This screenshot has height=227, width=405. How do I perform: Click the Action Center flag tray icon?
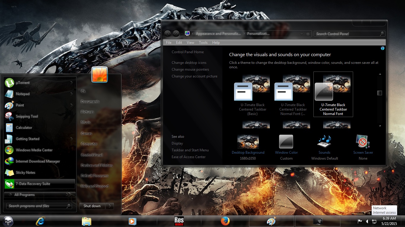coord(360,221)
